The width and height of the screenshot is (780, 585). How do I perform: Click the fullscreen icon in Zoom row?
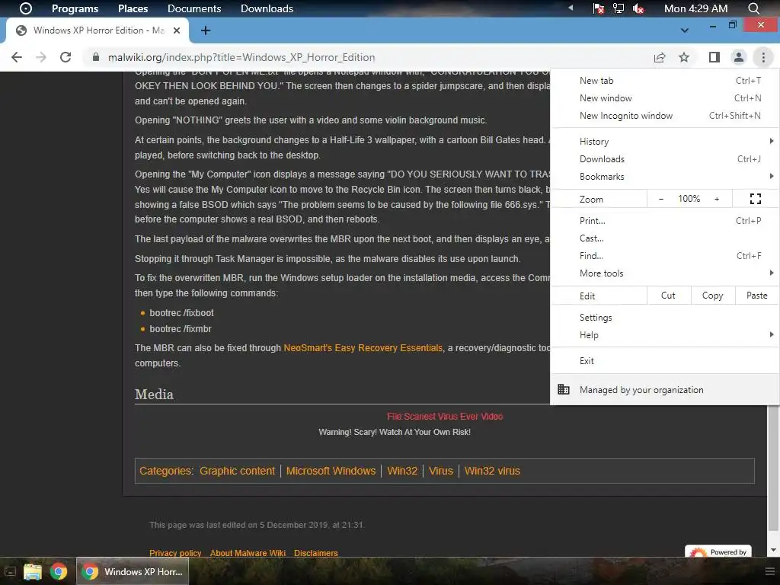click(x=755, y=199)
